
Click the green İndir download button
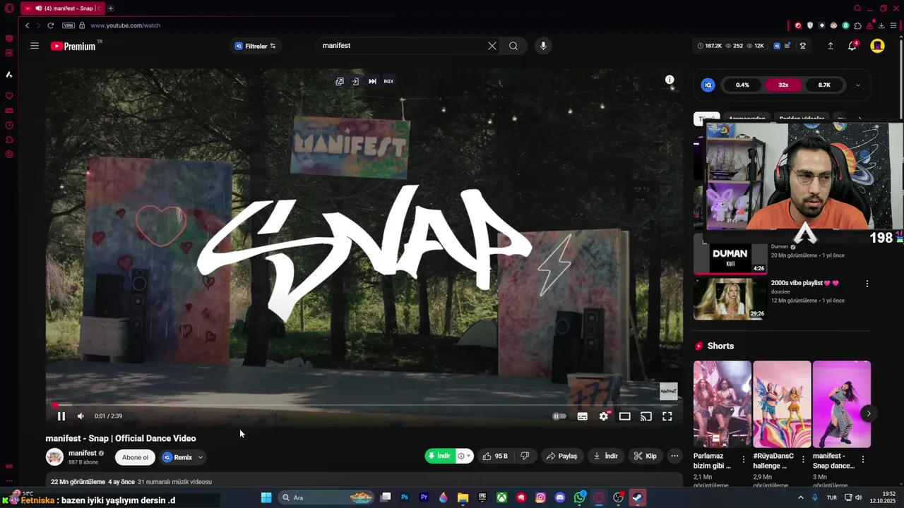[x=440, y=456]
